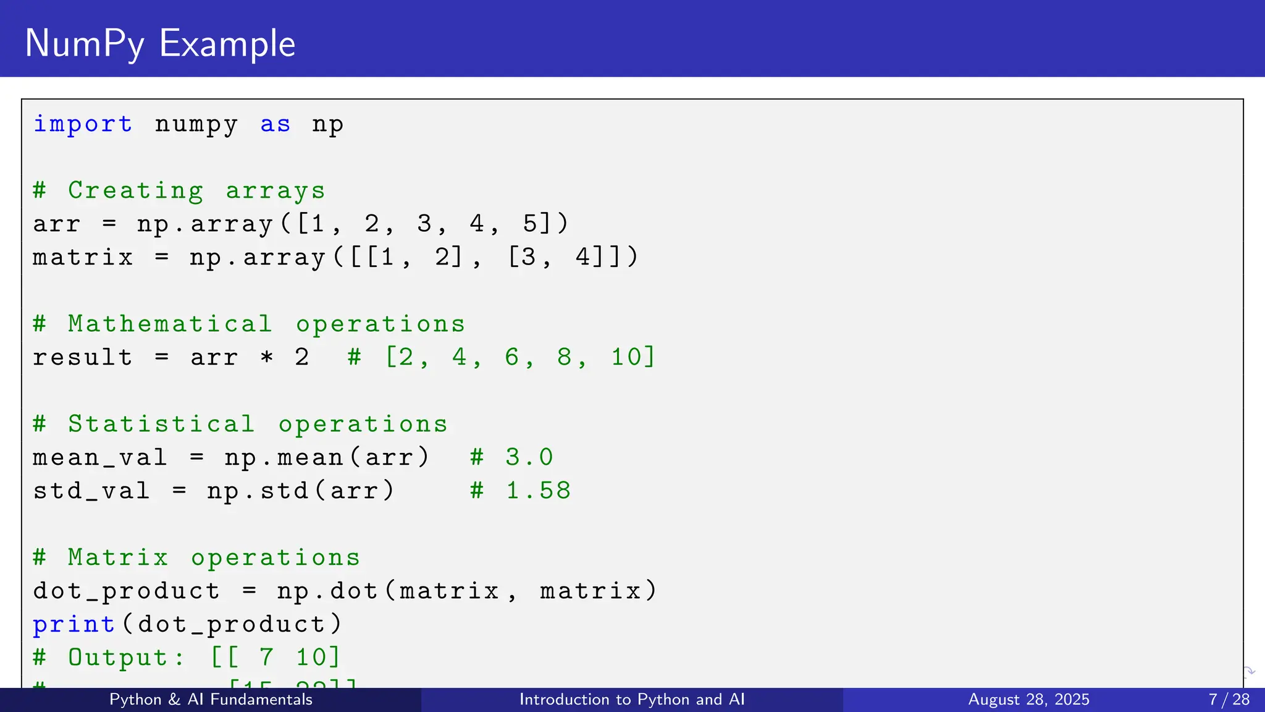
Task: Click 'Introduction to Python and AI' footer title
Action: pyautogui.click(x=632, y=700)
